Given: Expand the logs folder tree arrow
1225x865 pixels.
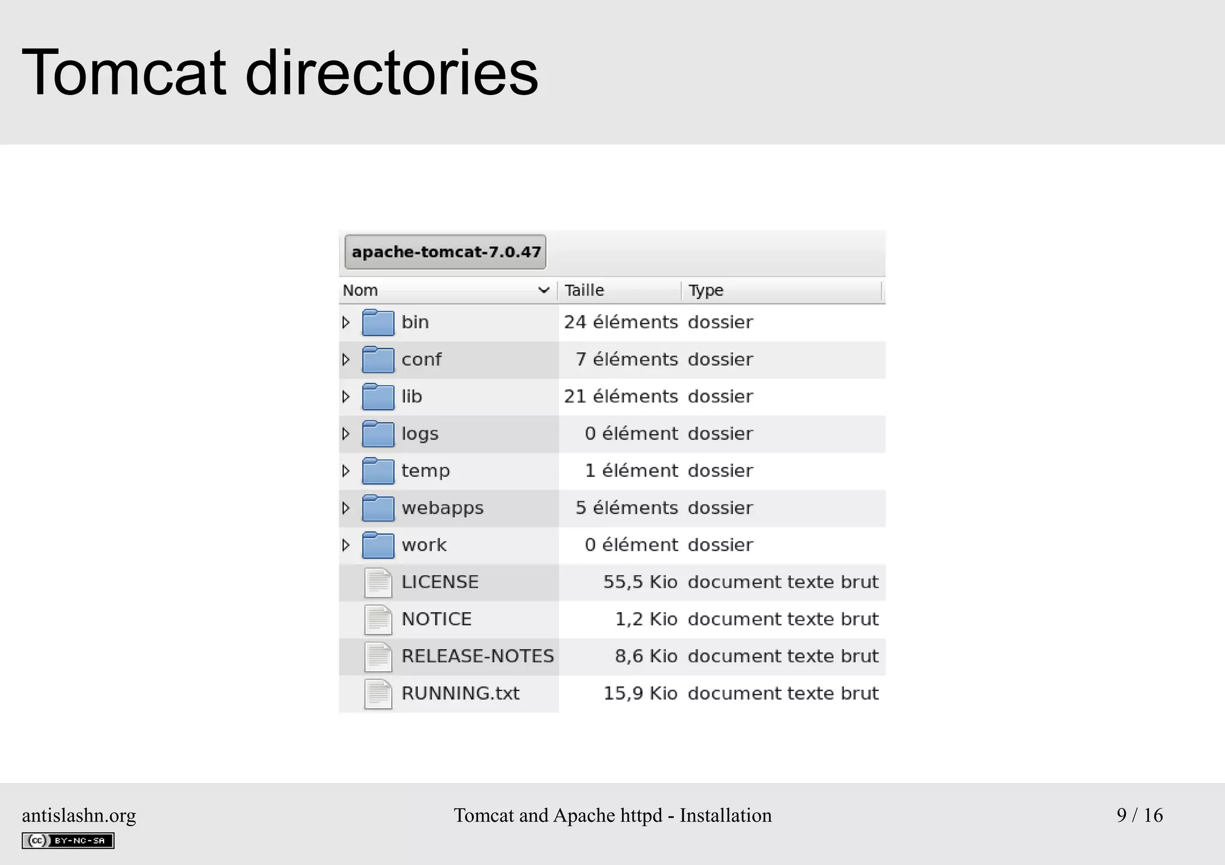Looking at the screenshot, I should (346, 434).
